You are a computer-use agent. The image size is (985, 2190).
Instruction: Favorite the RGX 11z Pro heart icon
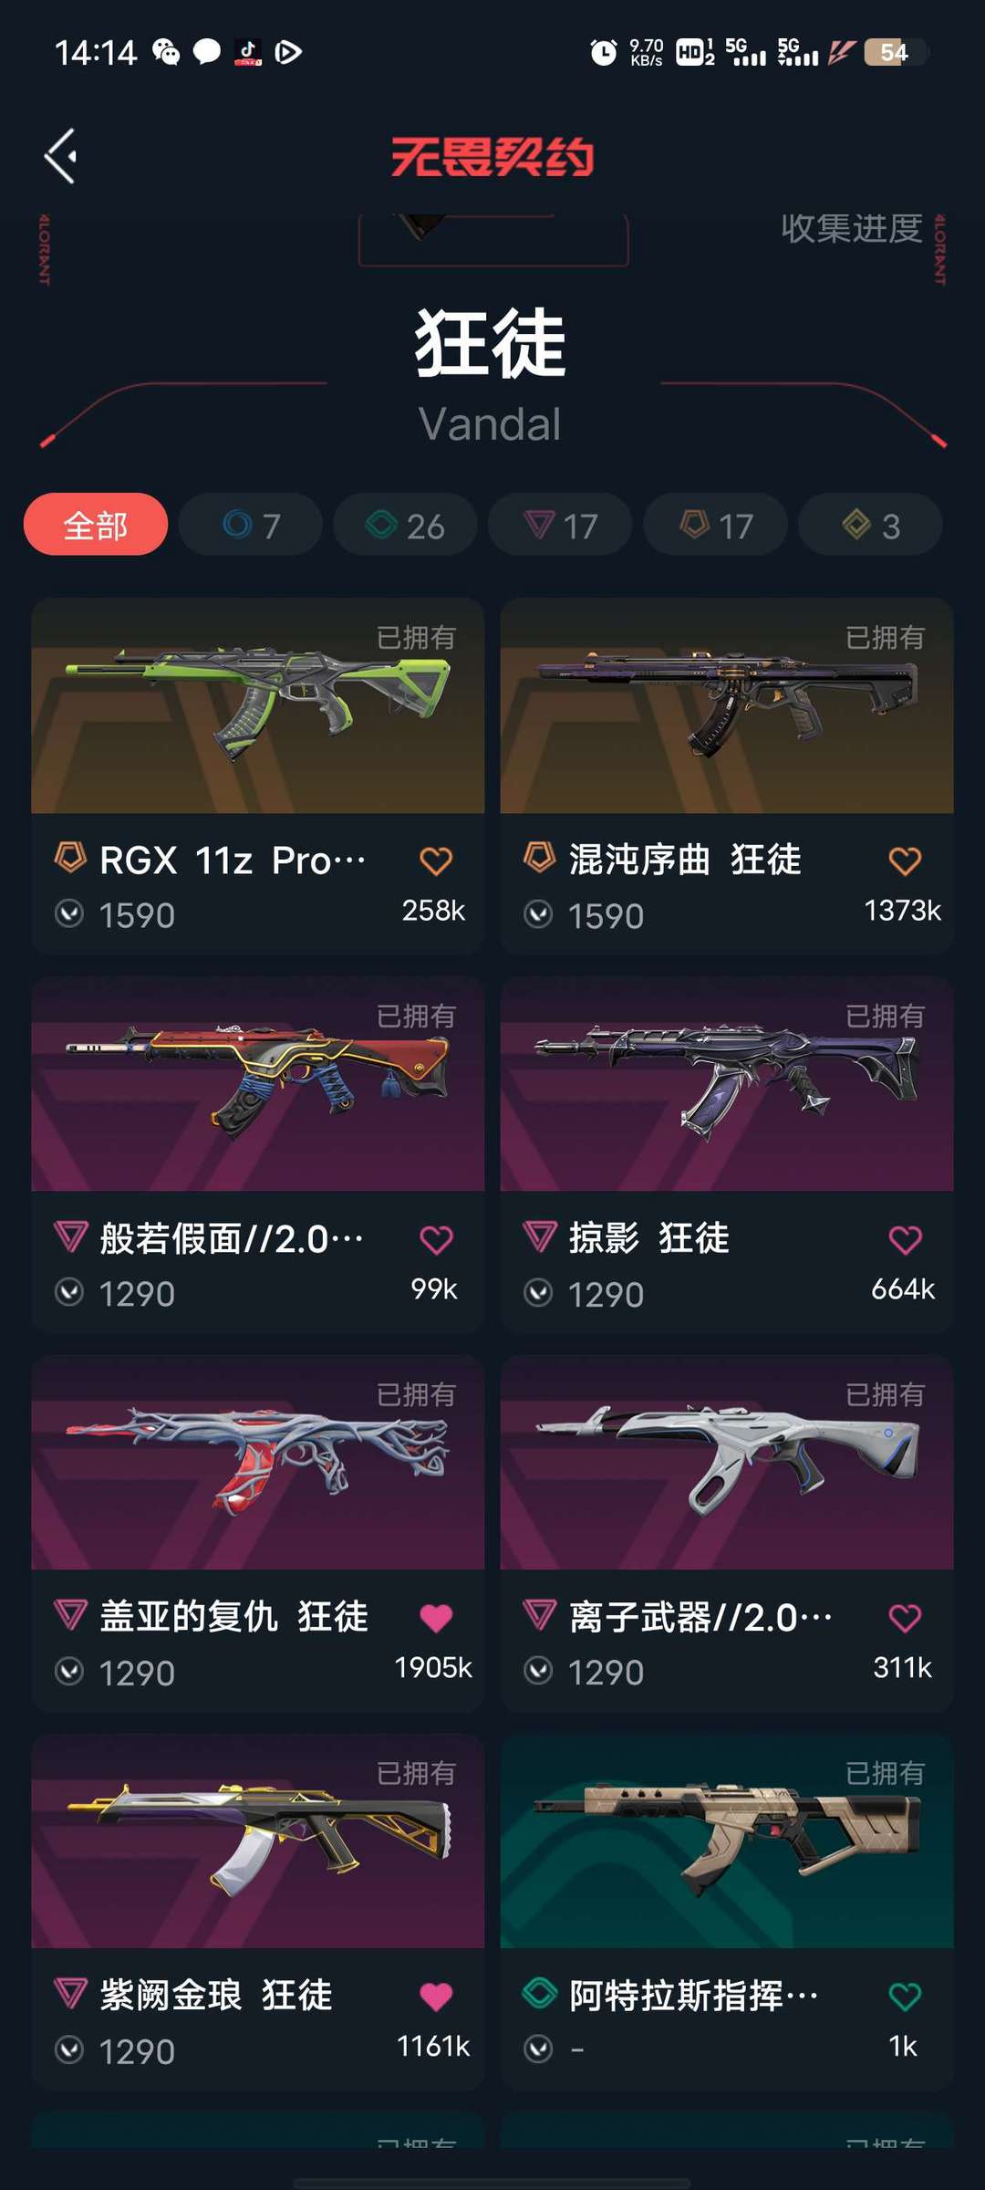(436, 860)
